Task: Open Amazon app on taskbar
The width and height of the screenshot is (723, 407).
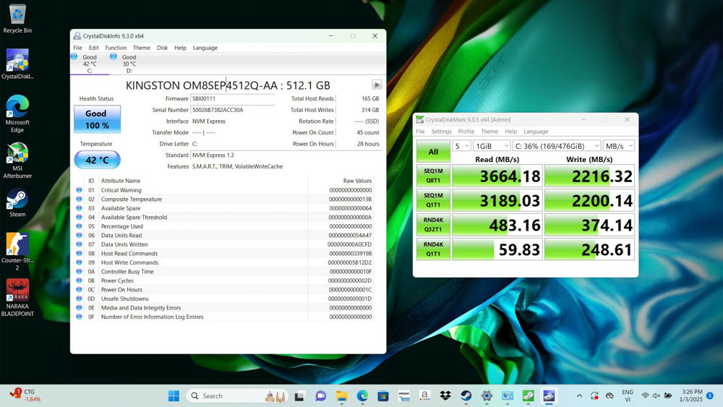Action: point(424,395)
